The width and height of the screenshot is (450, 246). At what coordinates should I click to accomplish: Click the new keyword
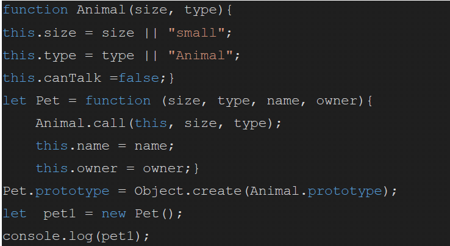click(x=130, y=214)
